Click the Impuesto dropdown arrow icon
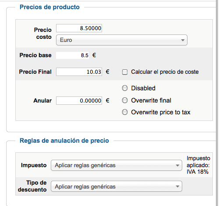This screenshot has height=206, width=219. click(177, 165)
